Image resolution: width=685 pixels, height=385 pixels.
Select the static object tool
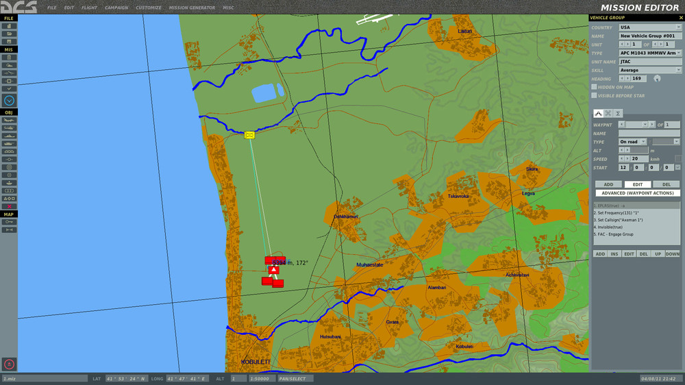(x=9, y=151)
